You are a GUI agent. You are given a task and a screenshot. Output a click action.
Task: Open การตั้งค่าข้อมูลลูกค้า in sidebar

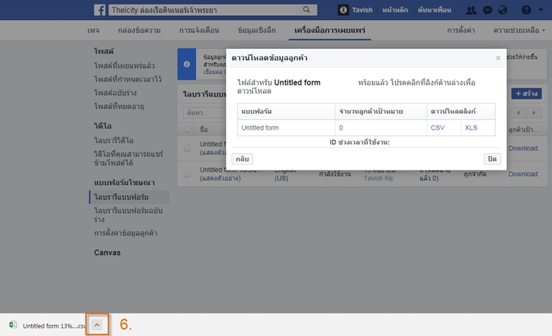(x=126, y=233)
